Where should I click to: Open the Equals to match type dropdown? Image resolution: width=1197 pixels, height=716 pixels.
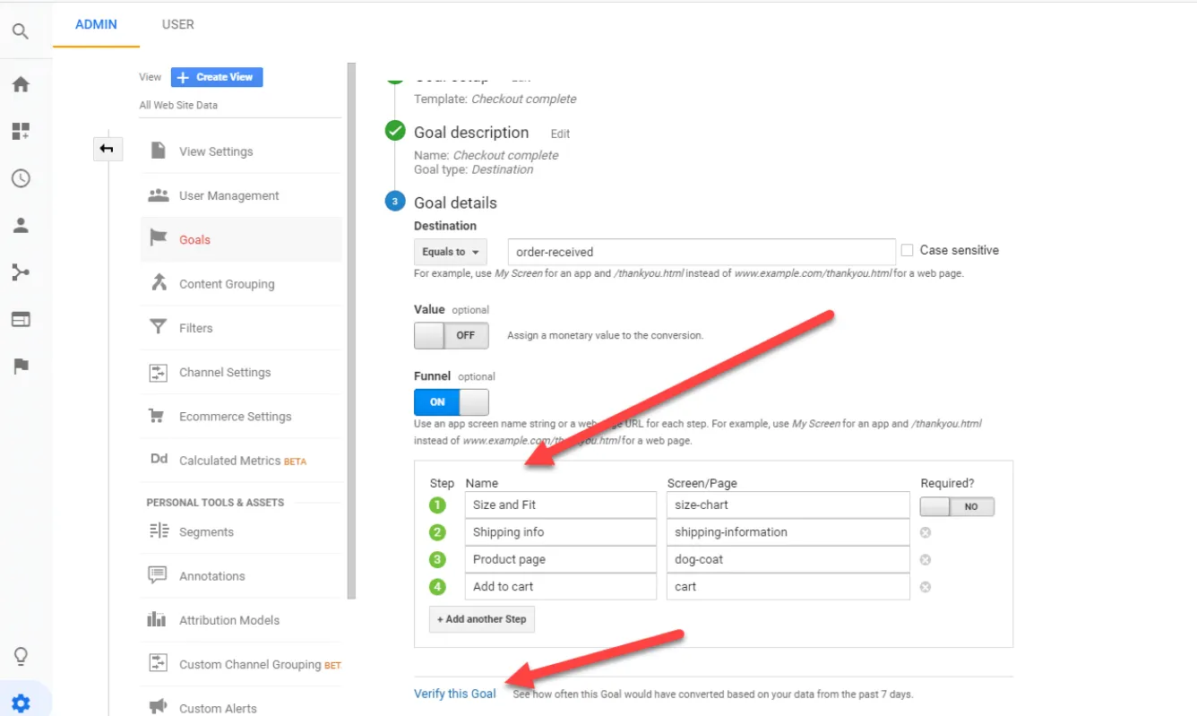point(451,252)
